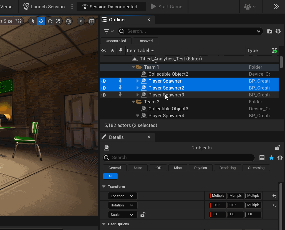
Task: Select Player Spawner3 in Outliner
Action: [x=189, y=95]
